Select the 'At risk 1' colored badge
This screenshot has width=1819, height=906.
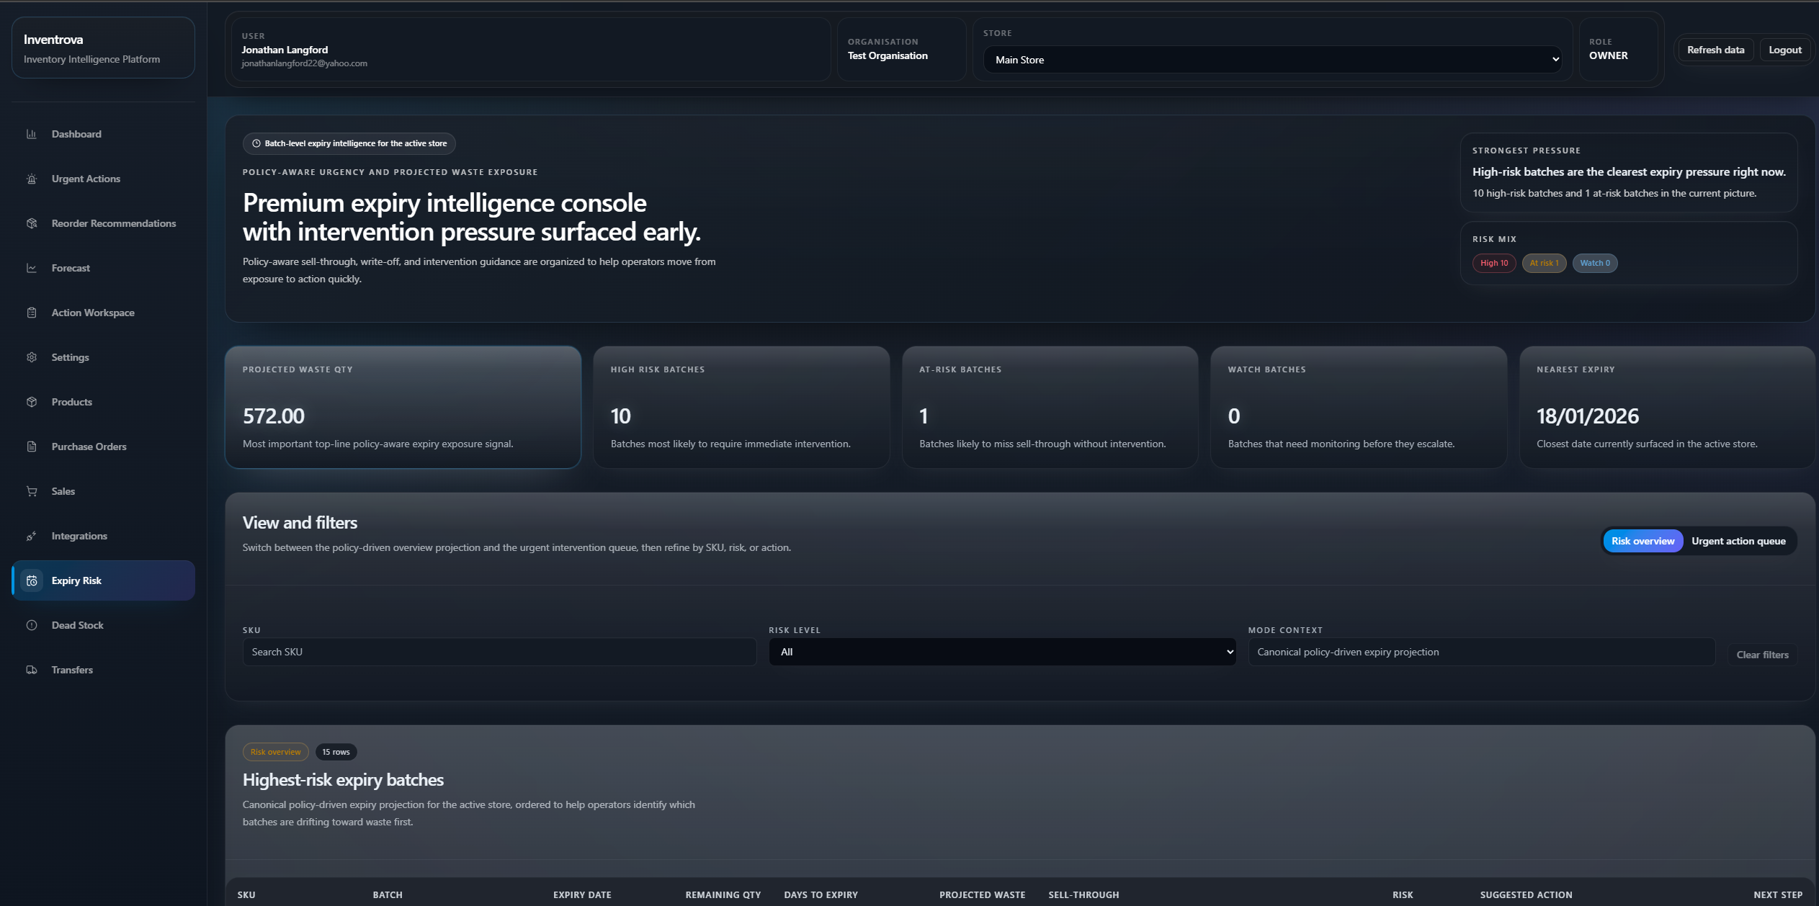1544,263
